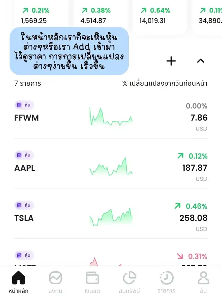Tap the AAPL mini price chart
Image resolution: width=222 pixels, height=296 pixels.
[x=111, y=167]
